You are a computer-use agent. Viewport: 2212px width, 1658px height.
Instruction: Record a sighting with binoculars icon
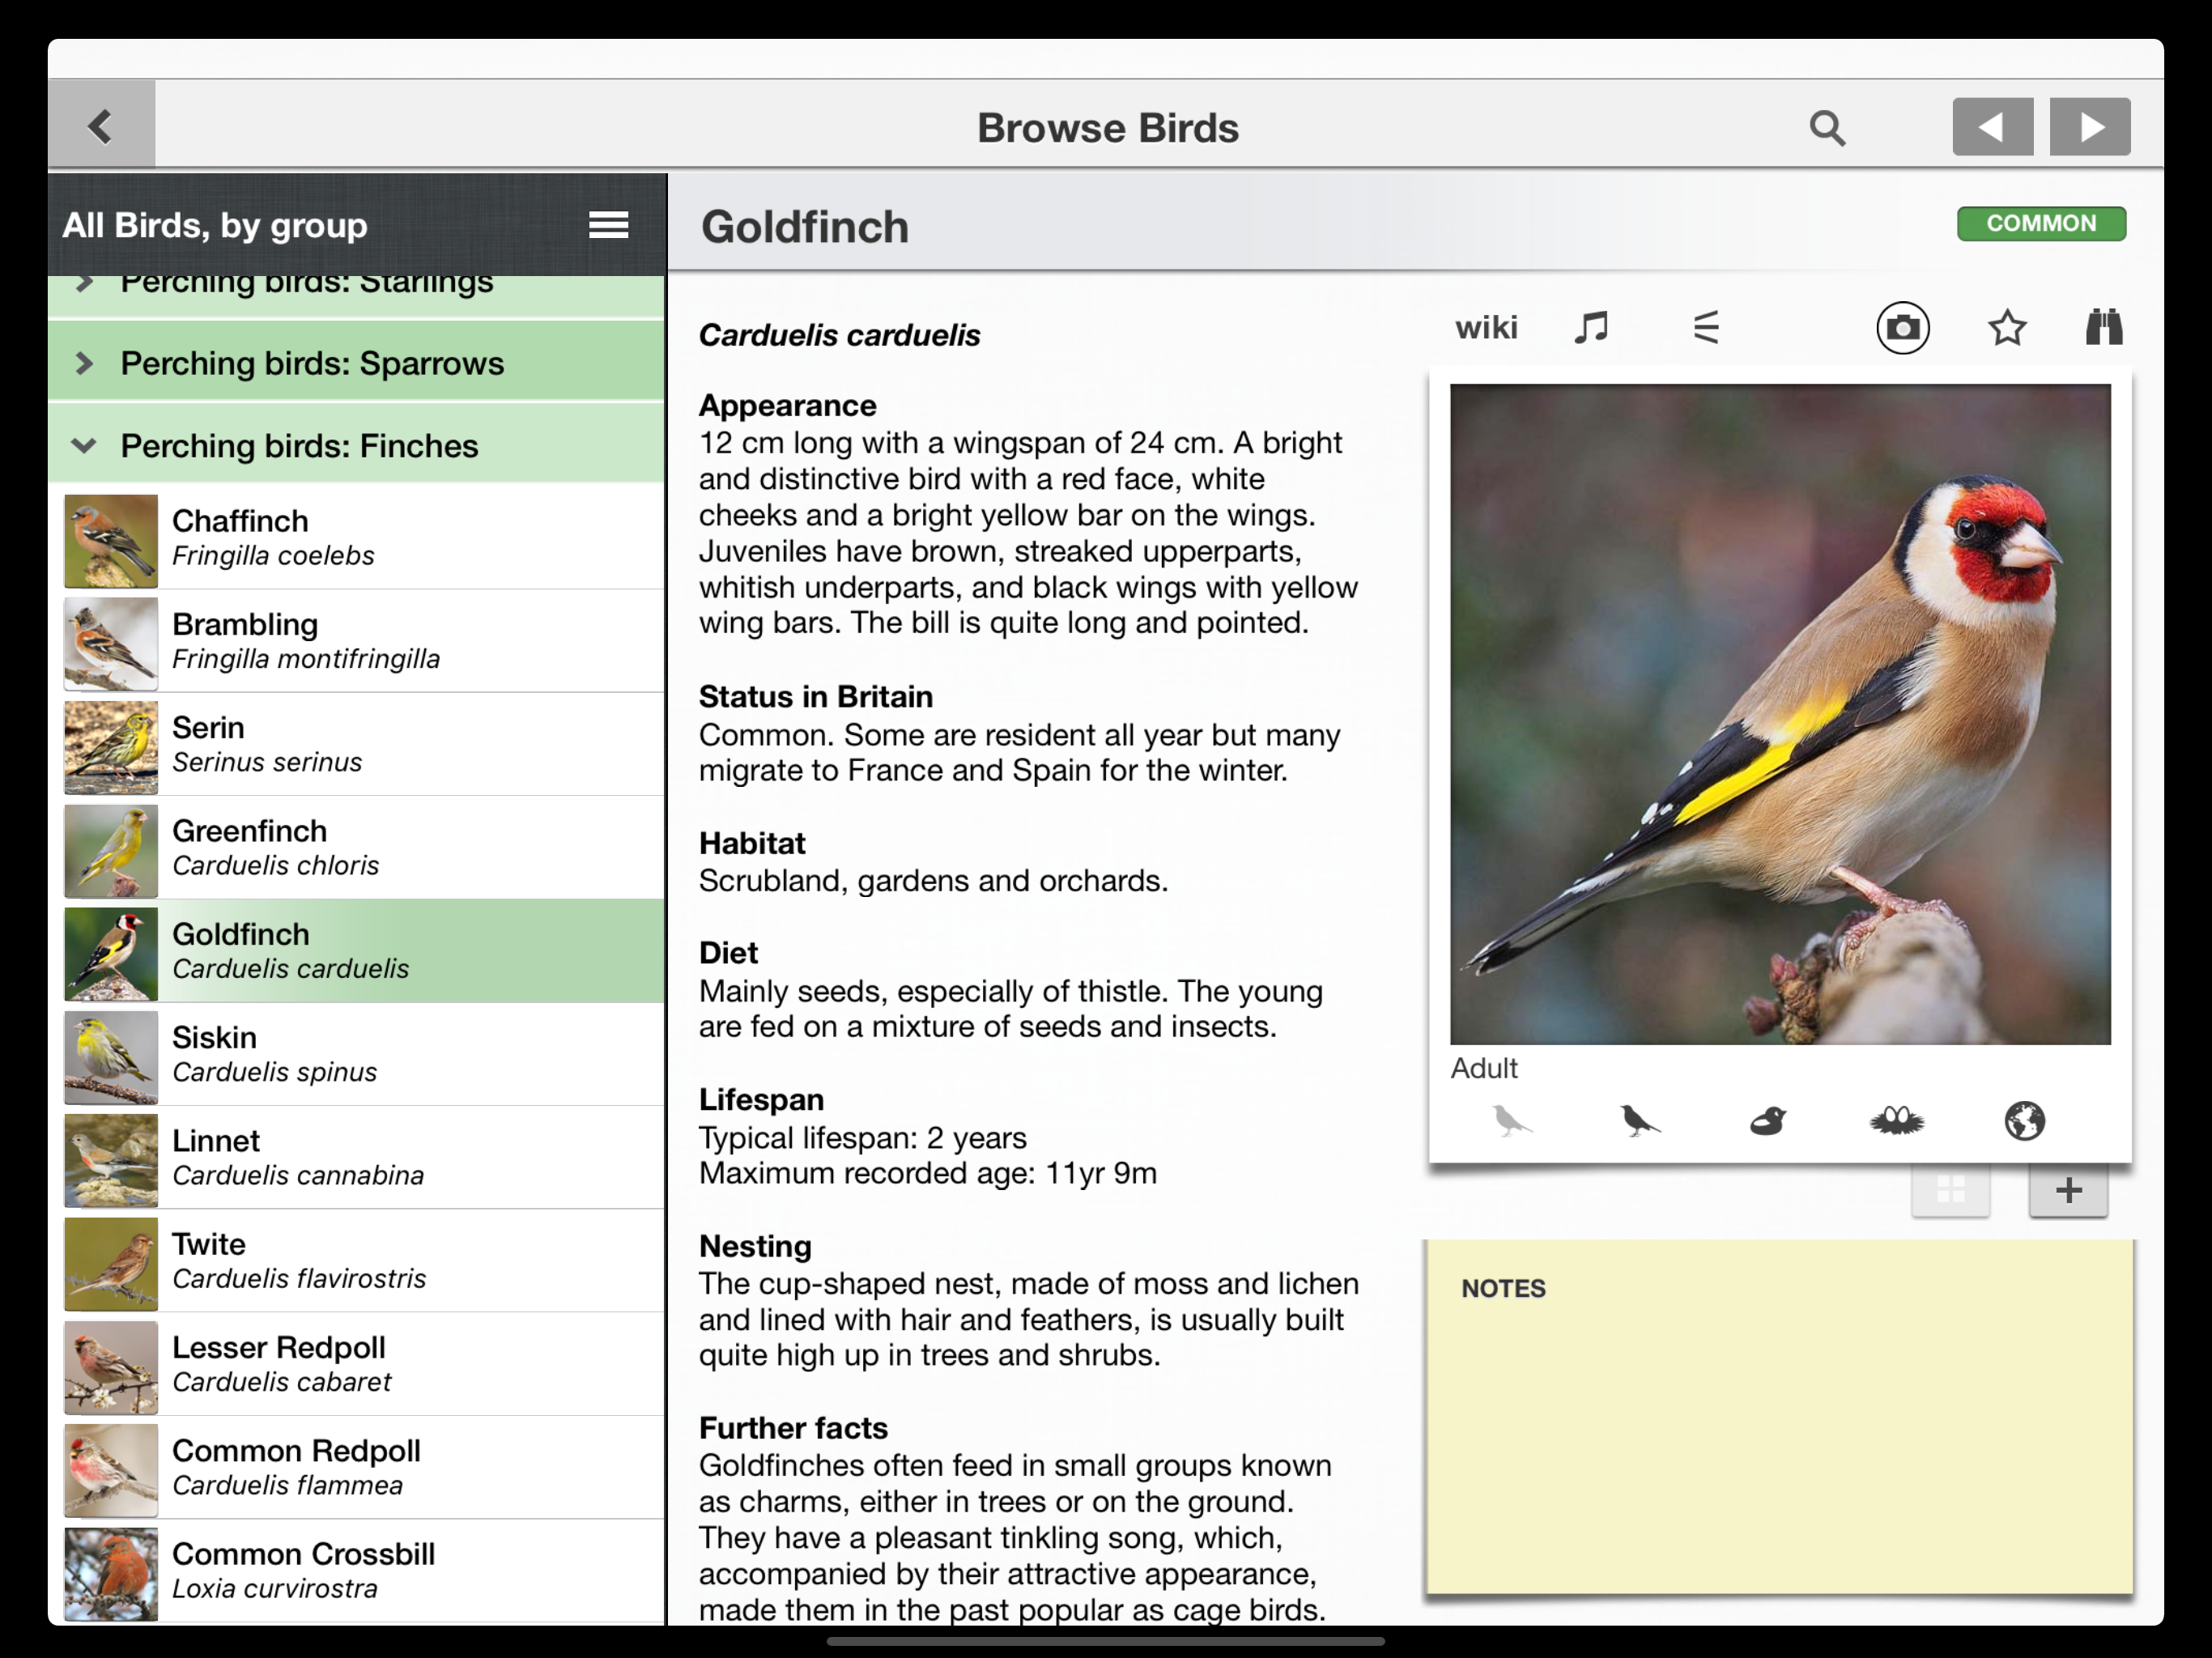click(2103, 327)
